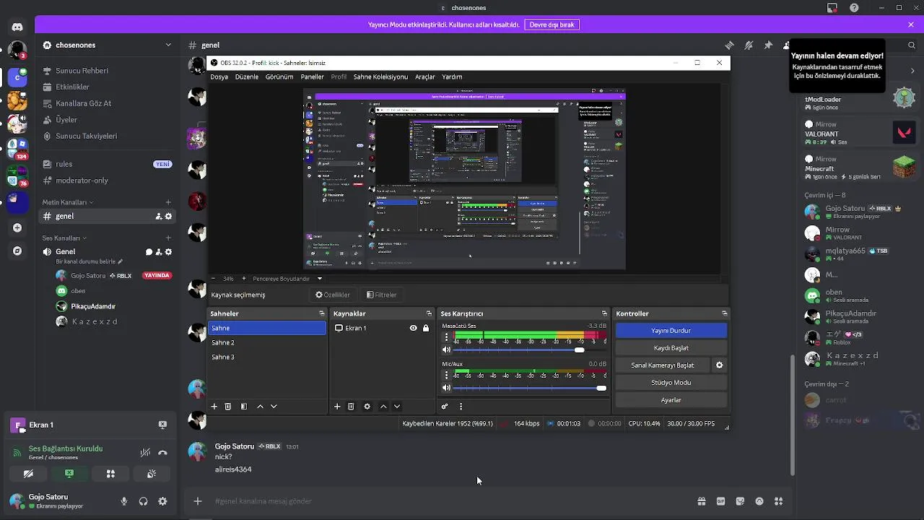This screenshot has height=520, width=924.
Task: Toggle camera in the voice panel
Action: (28, 474)
